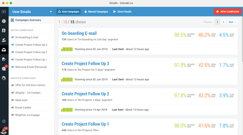
Task: Expand the User Emails dropdown arrow
Action: (51, 12)
